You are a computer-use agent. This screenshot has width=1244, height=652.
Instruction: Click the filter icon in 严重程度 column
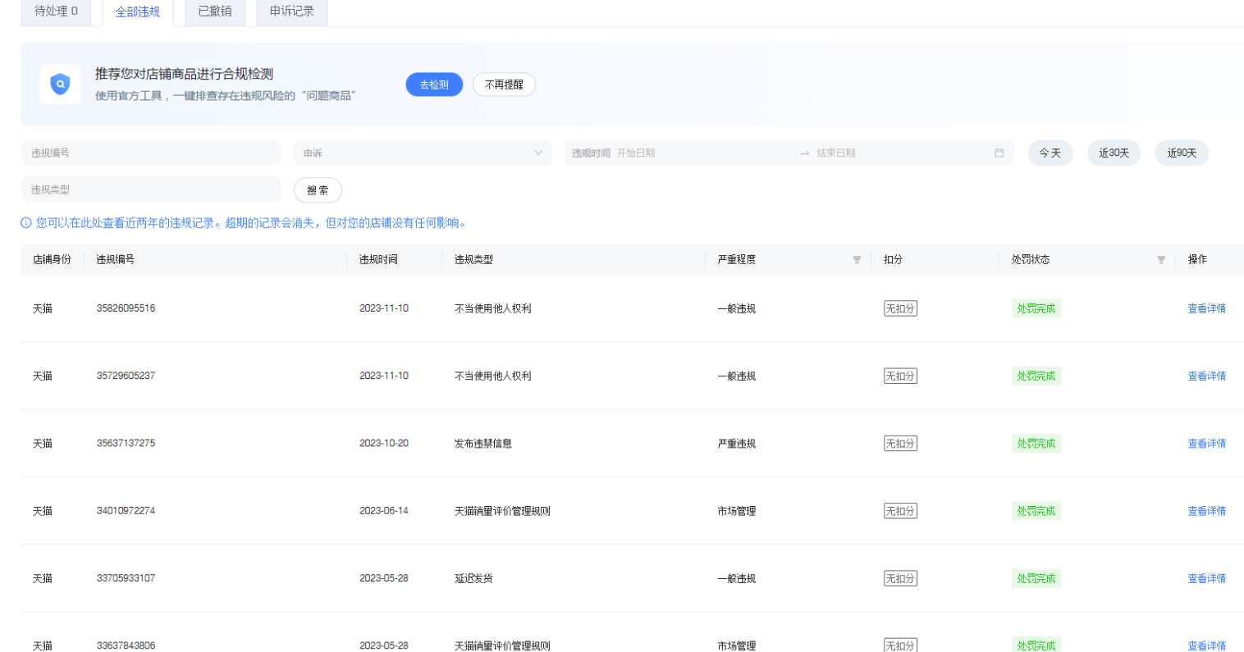(857, 260)
